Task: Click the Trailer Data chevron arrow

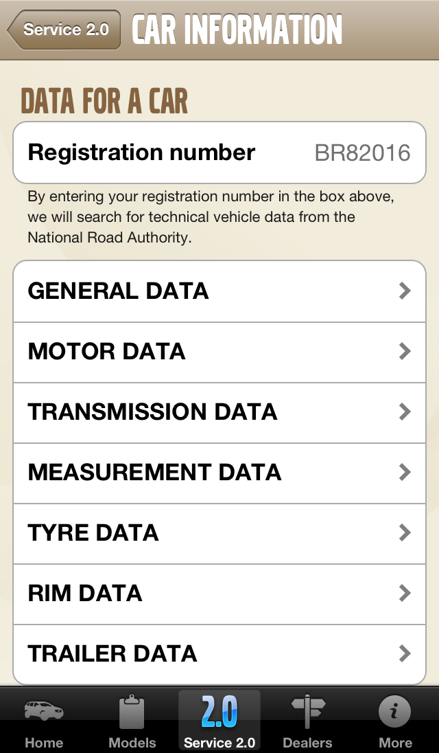Action: [x=405, y=654]
